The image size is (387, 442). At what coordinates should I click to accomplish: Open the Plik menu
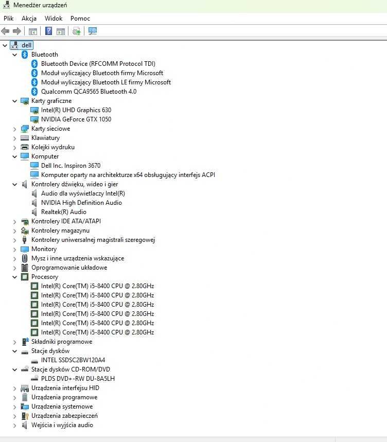(x=8, y=19)
